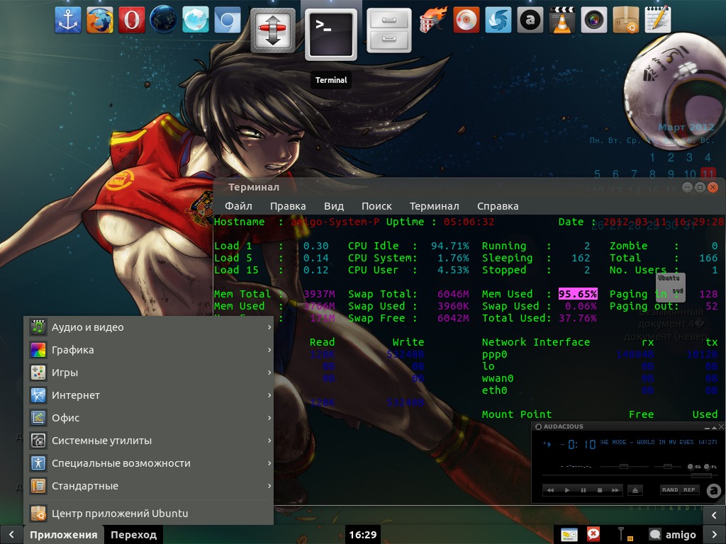Expand the Интернет submenu

pyautogui.click(x=149, y=395)
